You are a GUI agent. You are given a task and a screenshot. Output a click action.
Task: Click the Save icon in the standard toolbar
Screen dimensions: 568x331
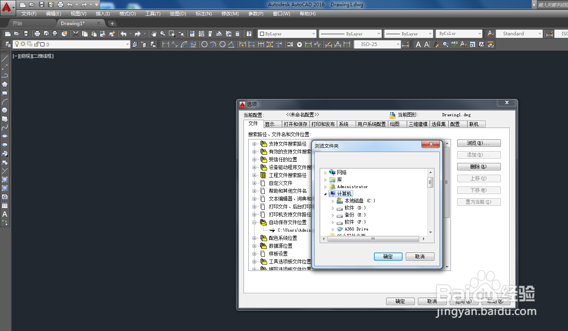click(26, 34)
